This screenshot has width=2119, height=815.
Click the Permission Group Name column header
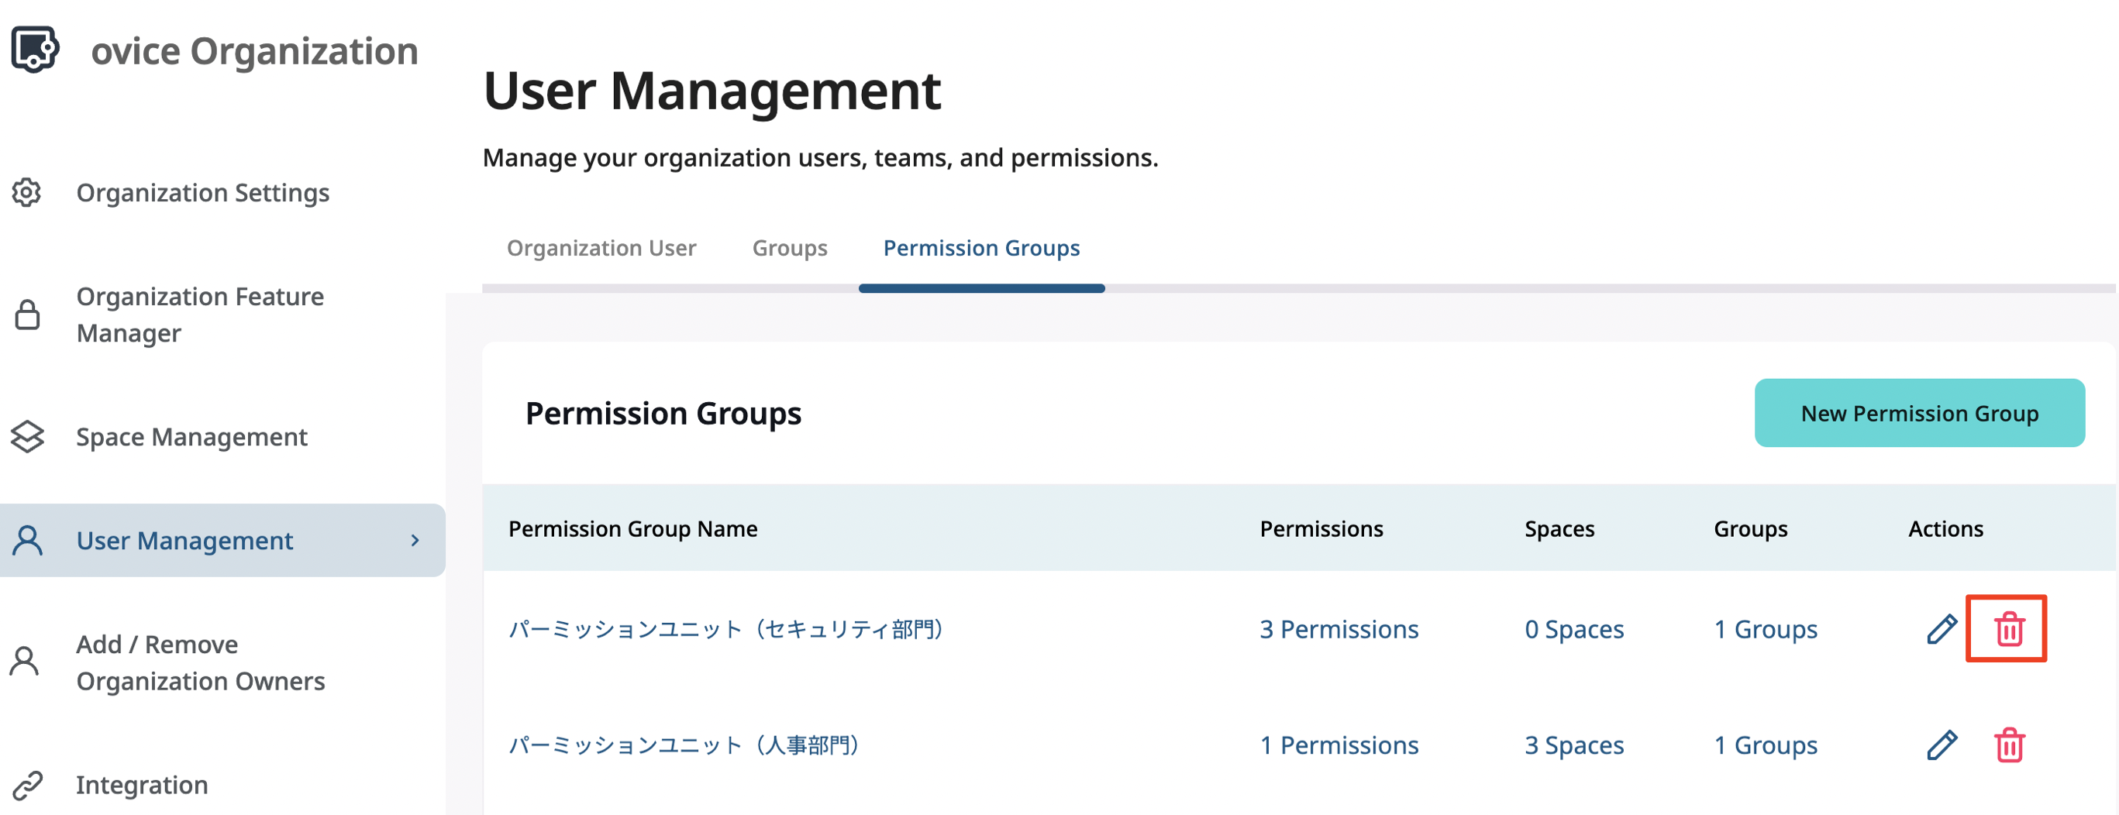point(632,529)
